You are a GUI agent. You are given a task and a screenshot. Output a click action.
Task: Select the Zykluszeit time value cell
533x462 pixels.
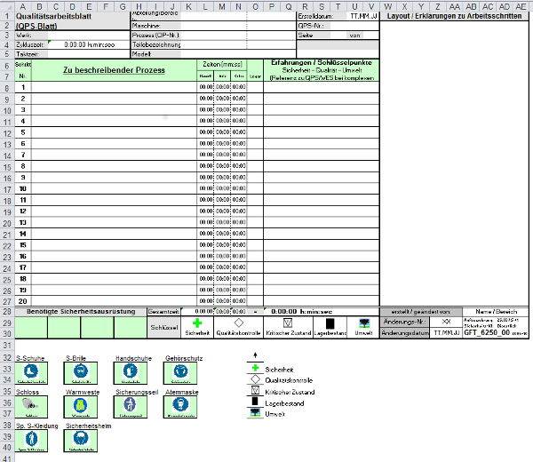pyautogui.click(x=84, y=44)
